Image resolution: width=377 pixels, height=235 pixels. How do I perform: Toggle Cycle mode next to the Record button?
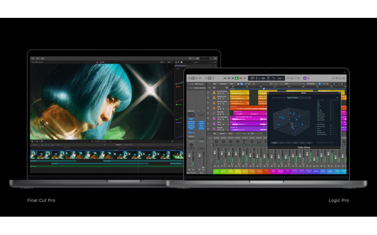[x=245, y=78]
